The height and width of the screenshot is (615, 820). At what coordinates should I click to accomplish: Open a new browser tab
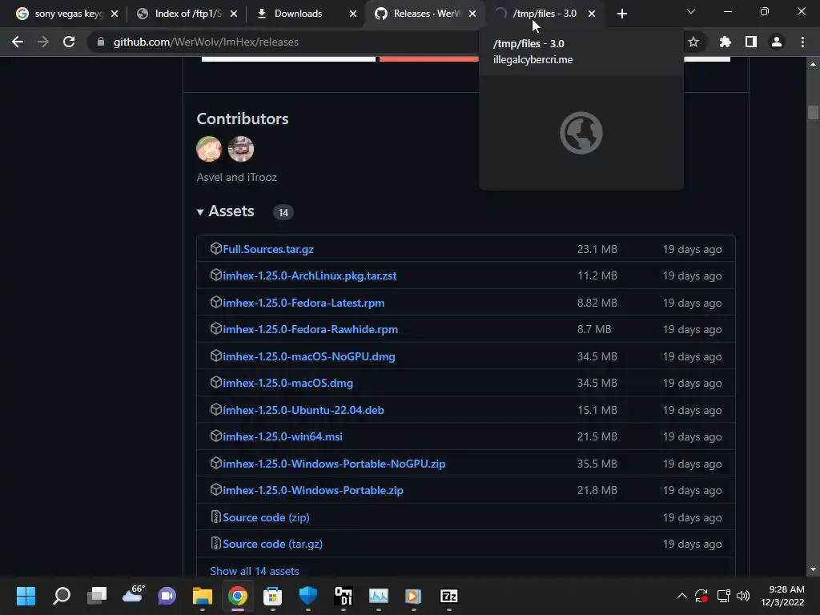point(621,14)
